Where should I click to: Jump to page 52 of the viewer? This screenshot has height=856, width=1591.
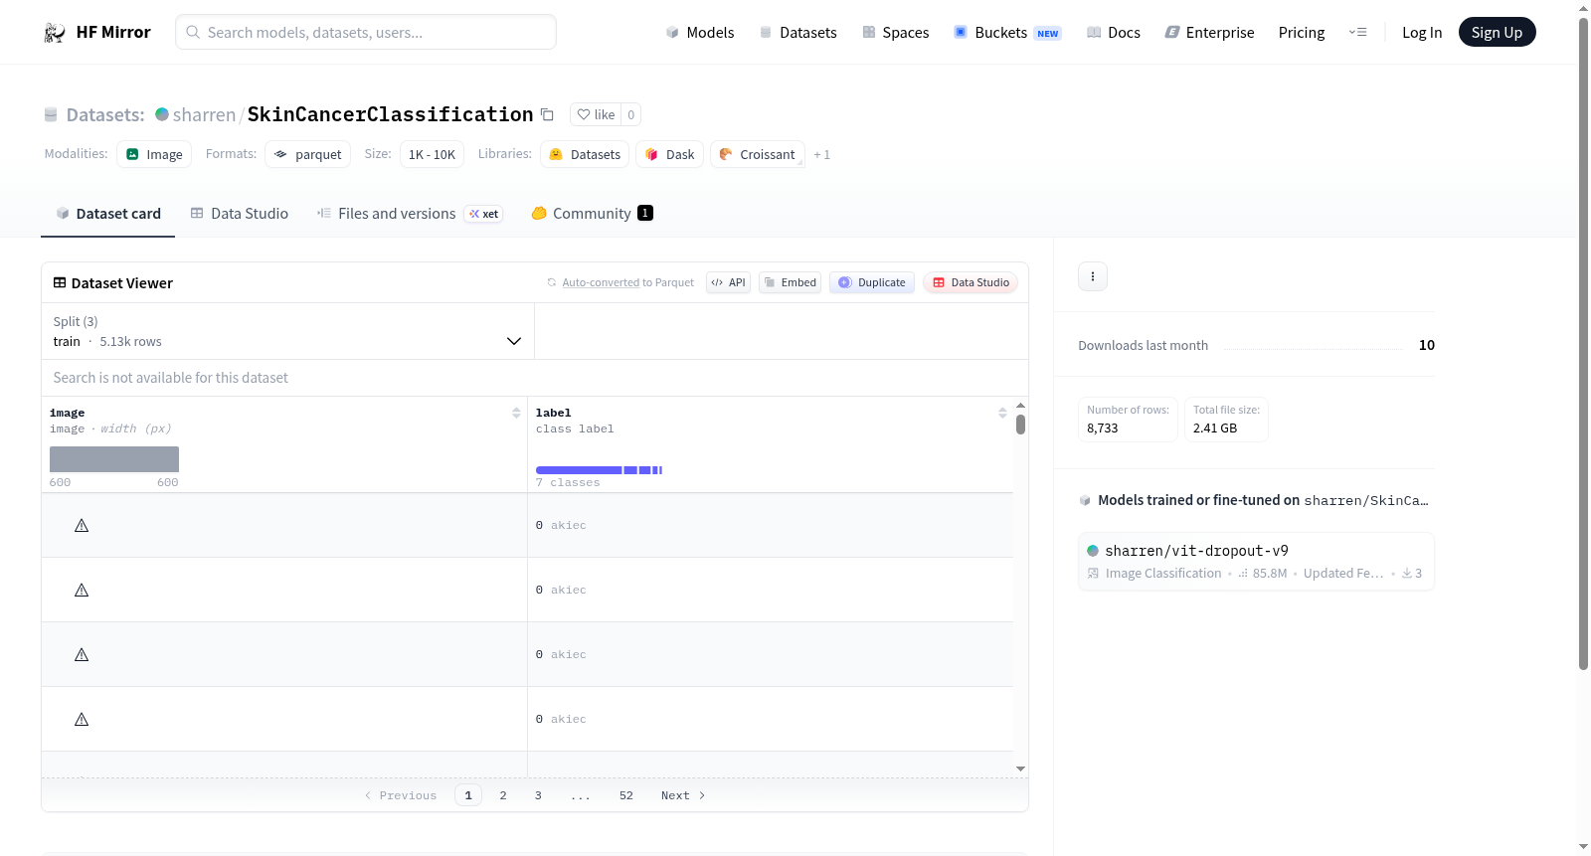tap(626, 795)
